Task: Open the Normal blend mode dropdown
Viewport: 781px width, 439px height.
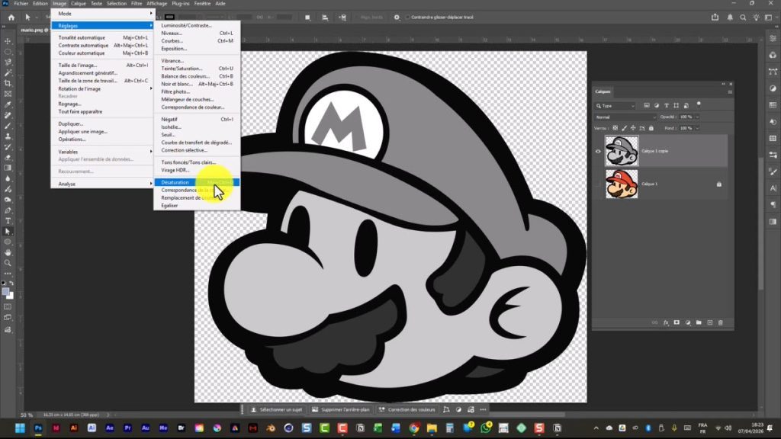Action: coord(625,117)
